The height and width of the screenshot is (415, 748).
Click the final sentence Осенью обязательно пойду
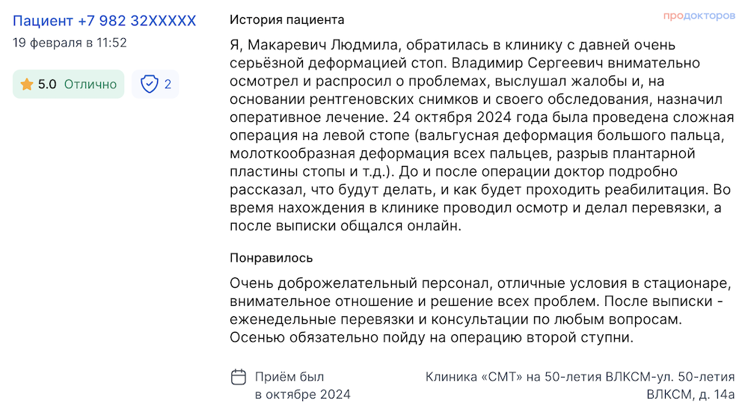(x=432, y=338)
